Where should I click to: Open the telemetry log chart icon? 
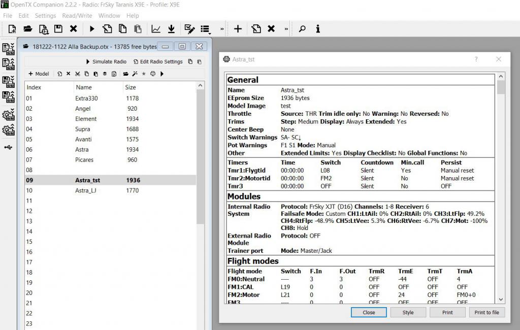point(156,29)
